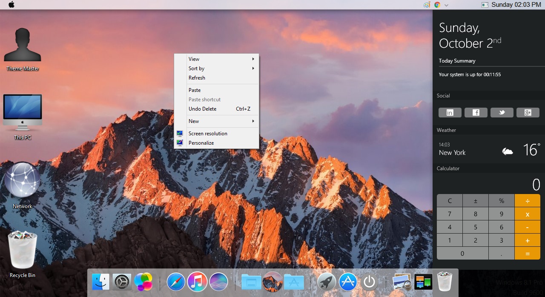The height and width of the screenshot is (297, 545).
Task: Open the trash can in the dock
Action: point(444,282)
